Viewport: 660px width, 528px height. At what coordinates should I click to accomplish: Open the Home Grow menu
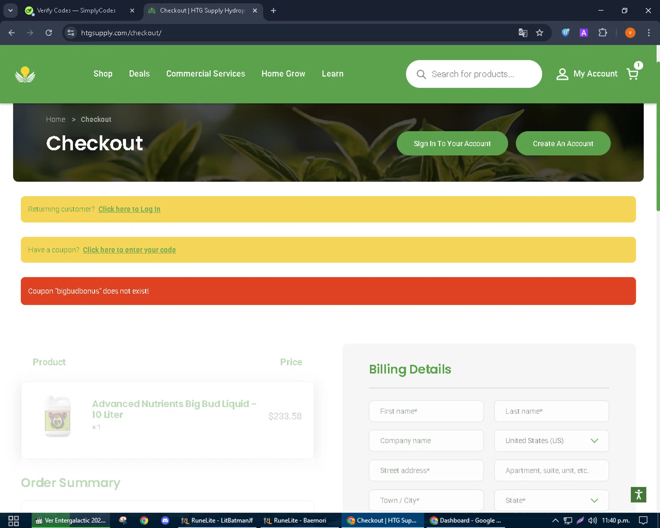tap(283, 74)
